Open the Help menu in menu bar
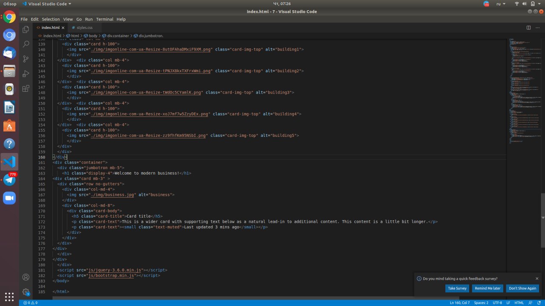545x306 pixels. point(121,19)
